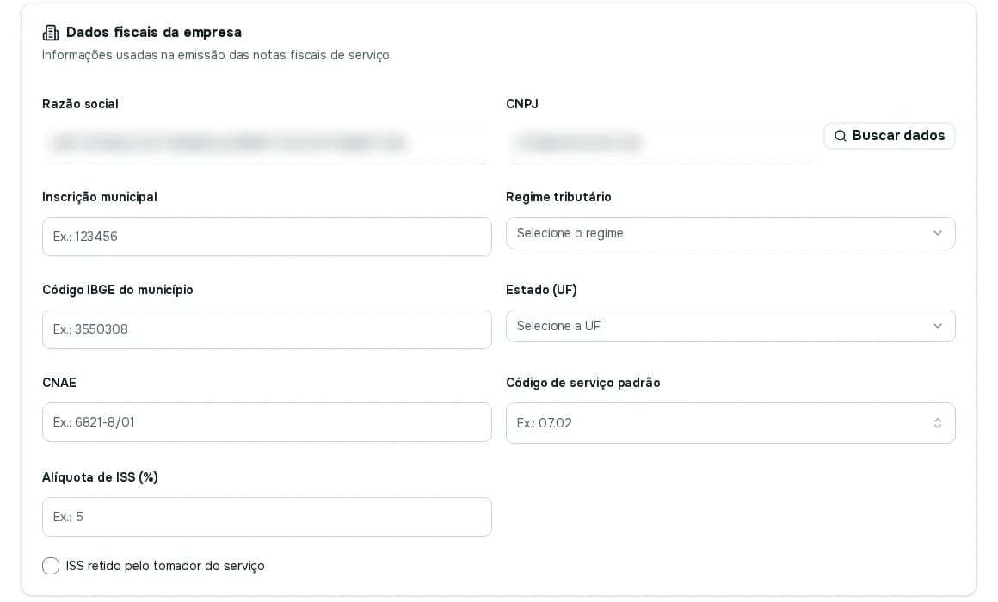Click the Código IBGE do município field
The width and height of the screenshot is (998, 602).
(x=267, y=329)
